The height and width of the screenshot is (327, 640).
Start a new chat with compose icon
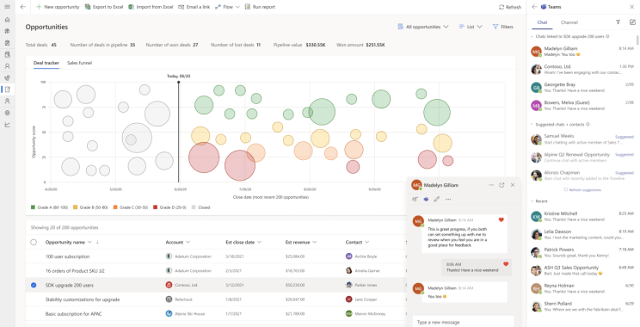pos(632,22)
